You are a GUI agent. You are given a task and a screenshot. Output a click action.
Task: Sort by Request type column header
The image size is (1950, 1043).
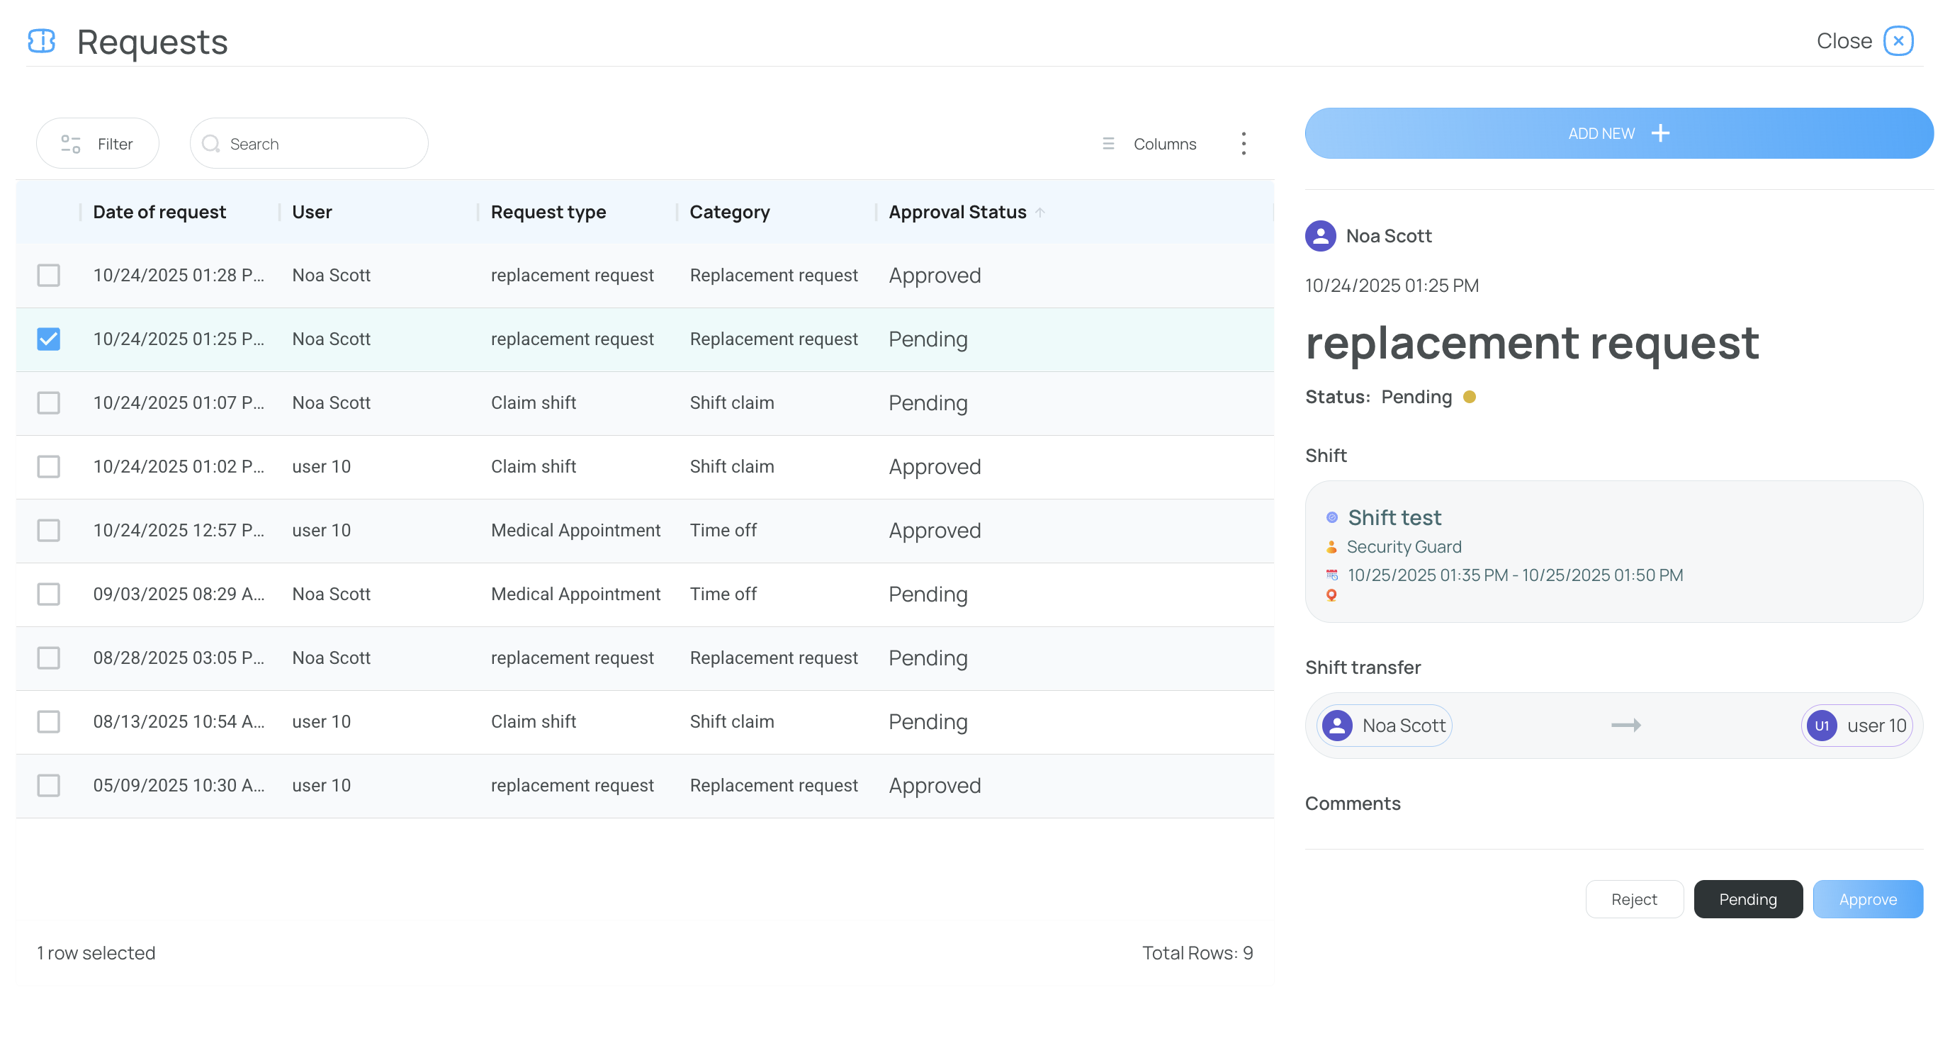(x=548, y=212)
